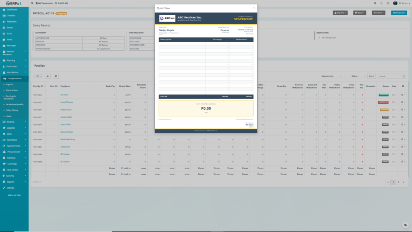This screenshot has width=412, height=232.
Task: Open the chat bubble icon at bottom right
Action: 406,225
